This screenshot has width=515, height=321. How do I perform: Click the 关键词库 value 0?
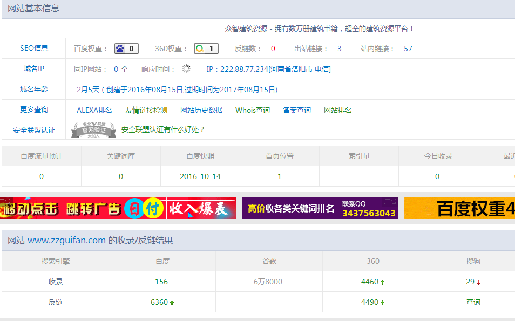coord(121,176)
